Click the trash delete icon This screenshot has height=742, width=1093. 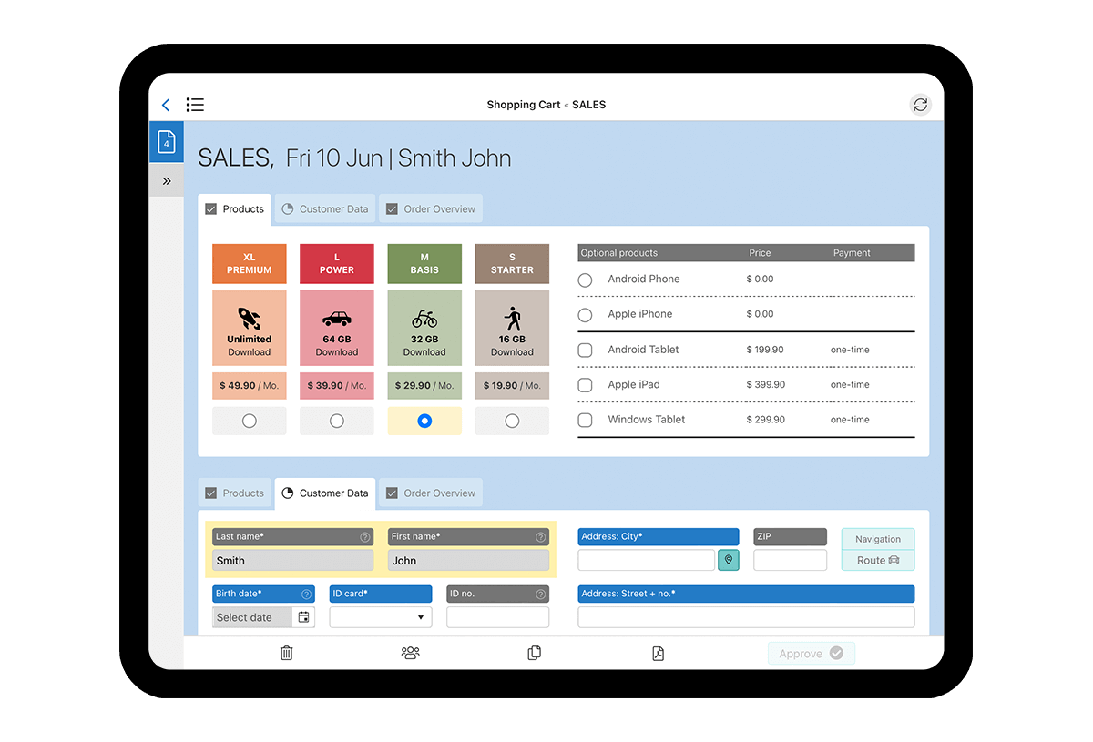(x=287, y=653)
